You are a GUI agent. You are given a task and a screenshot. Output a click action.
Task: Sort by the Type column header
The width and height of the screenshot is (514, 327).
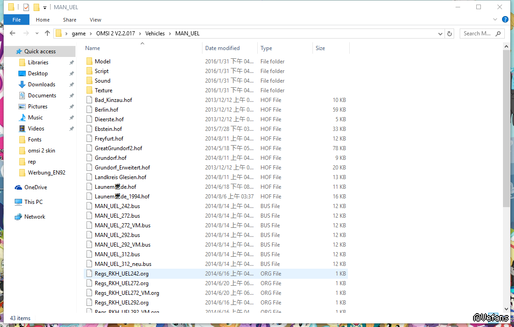coord(266,48)
